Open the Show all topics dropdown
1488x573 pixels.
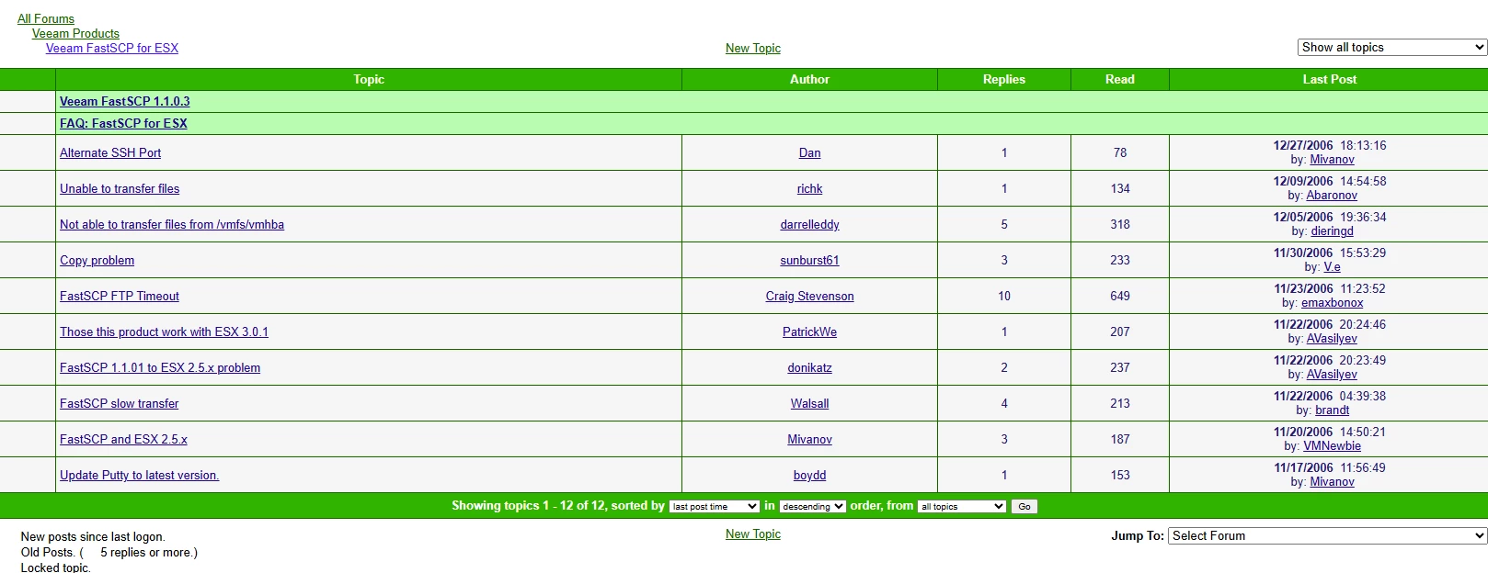point(1392,47)
